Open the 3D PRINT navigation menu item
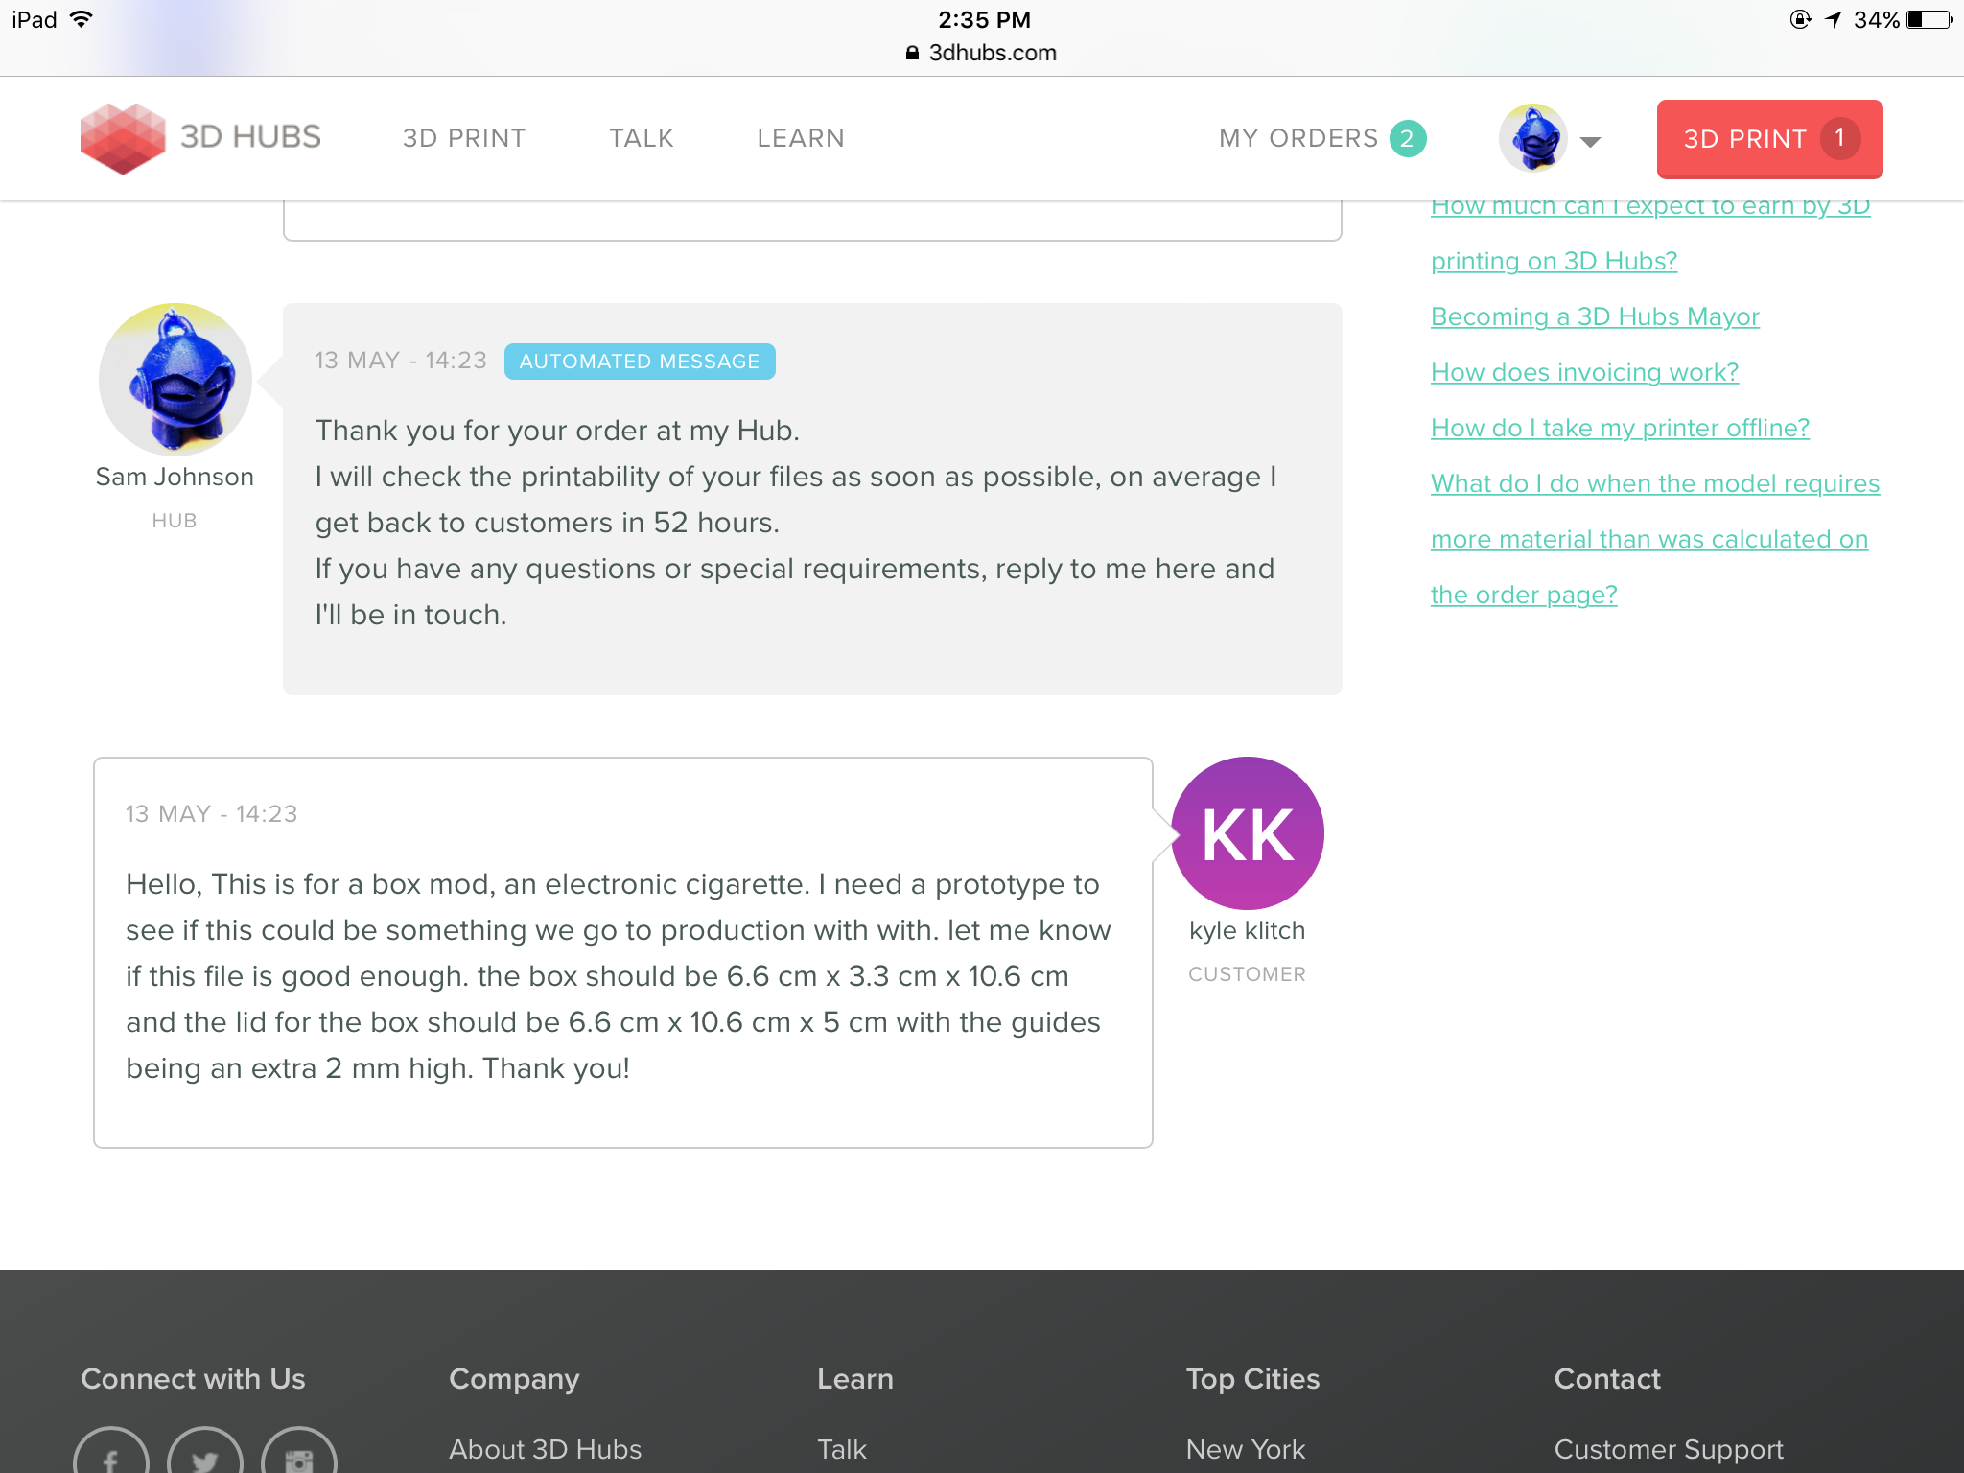Image resolution: width=1964 pixels, height=1473 pixels. click(x=463, y=138)
